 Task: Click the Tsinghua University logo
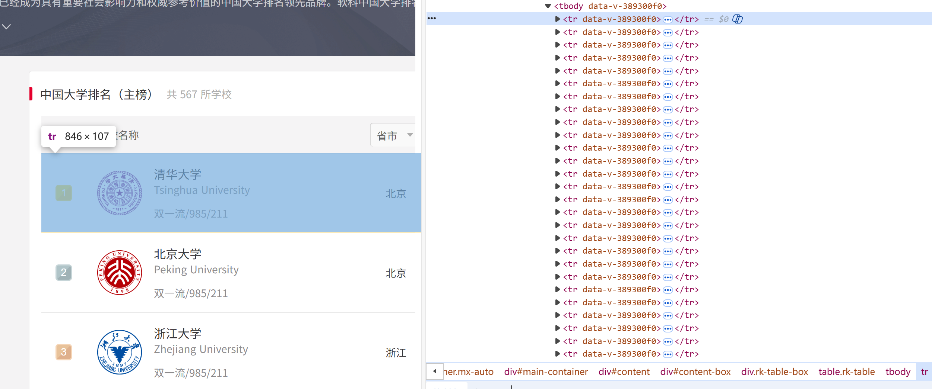click(119, 193)
